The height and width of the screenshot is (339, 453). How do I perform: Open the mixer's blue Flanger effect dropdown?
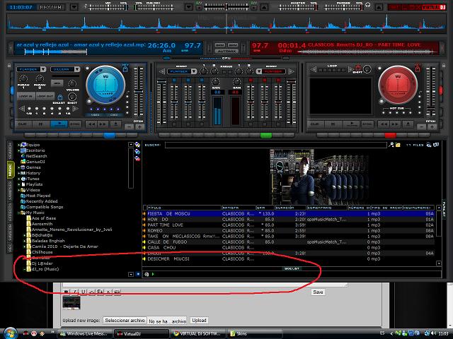tap(194, 71)
